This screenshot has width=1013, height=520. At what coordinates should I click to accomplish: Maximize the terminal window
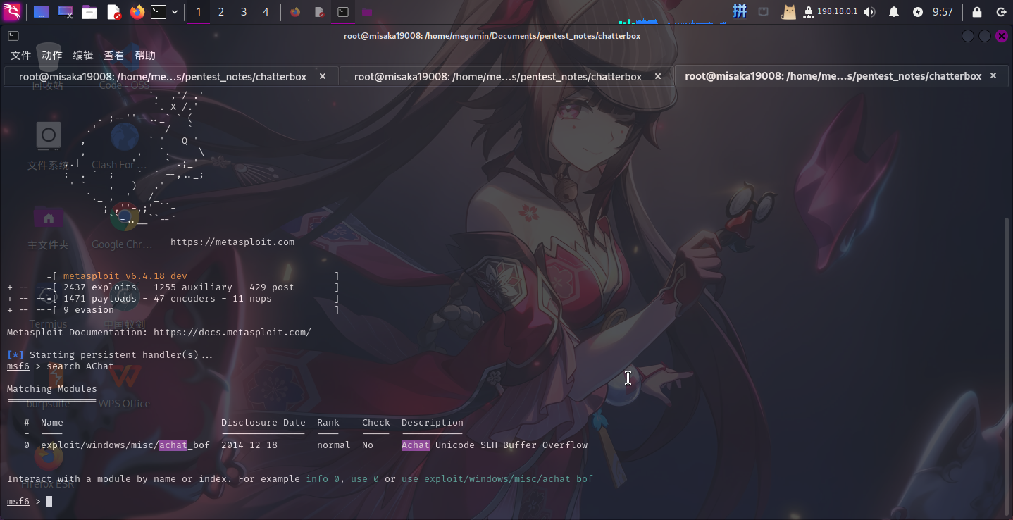(x=985, y=36)
